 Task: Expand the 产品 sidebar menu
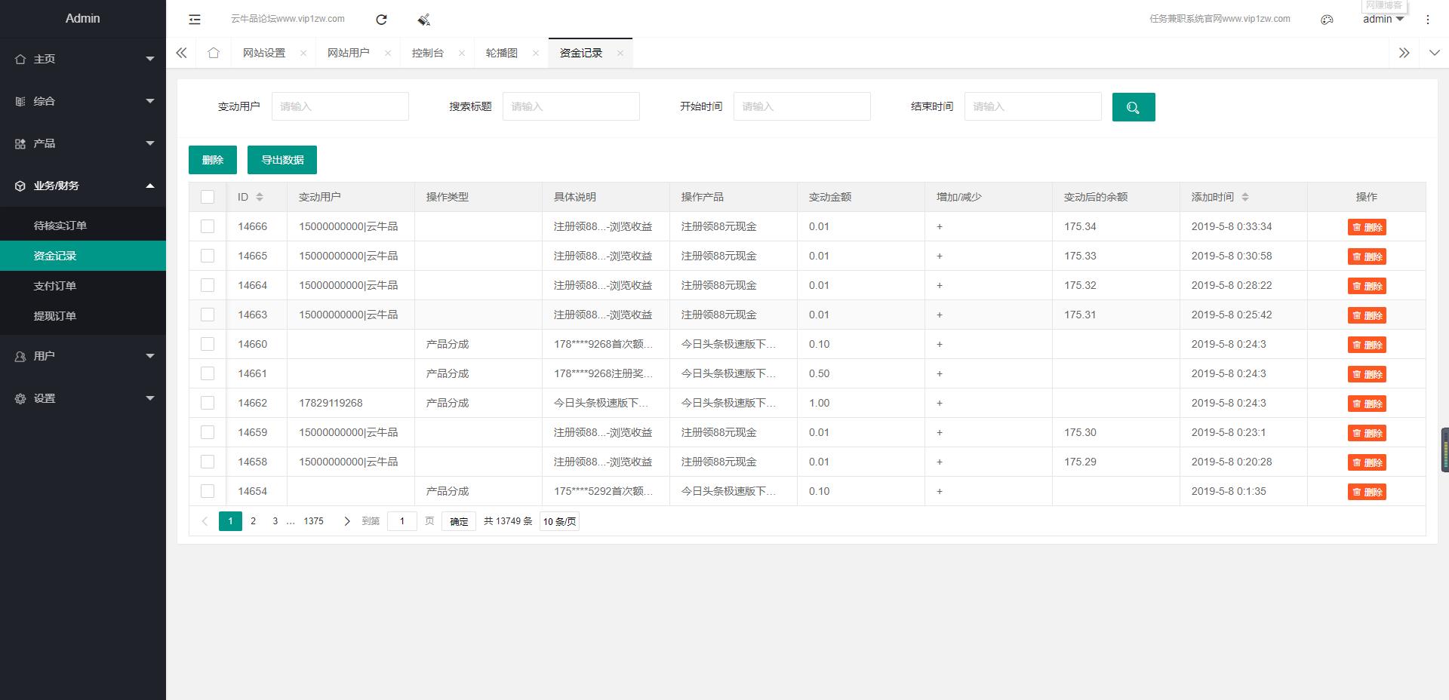[x=83, y=143]
